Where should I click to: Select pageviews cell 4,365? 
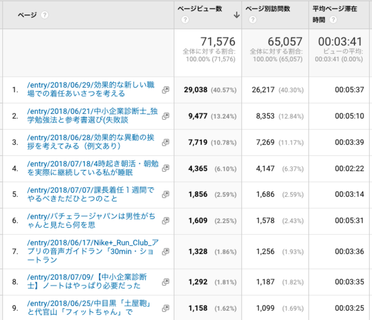point(198,168)
